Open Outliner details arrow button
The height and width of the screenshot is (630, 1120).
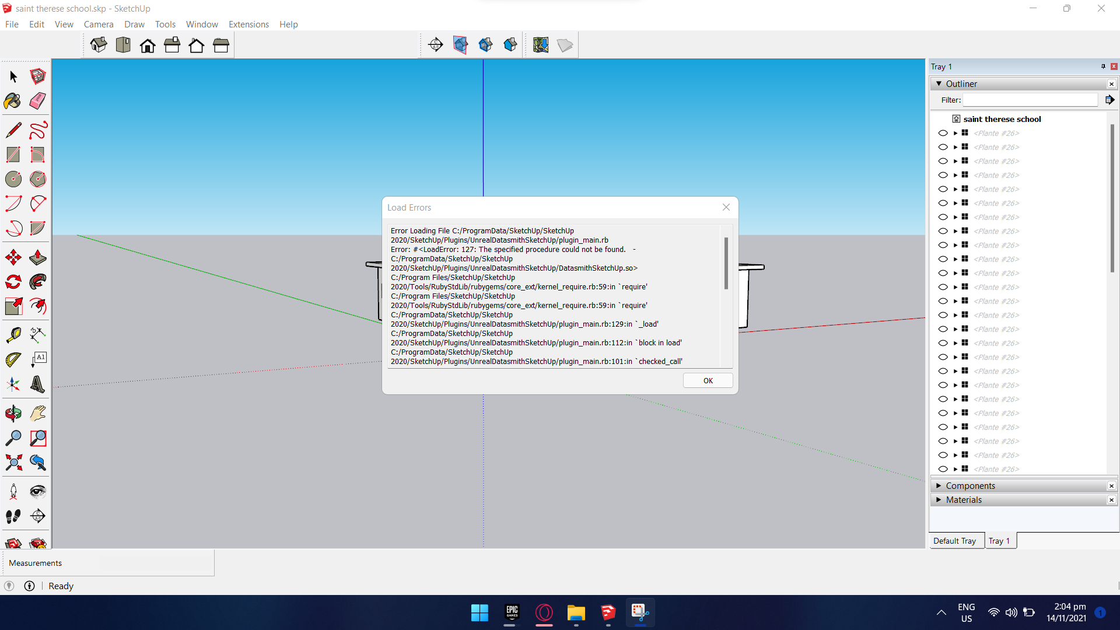(x=1109, y=100)
